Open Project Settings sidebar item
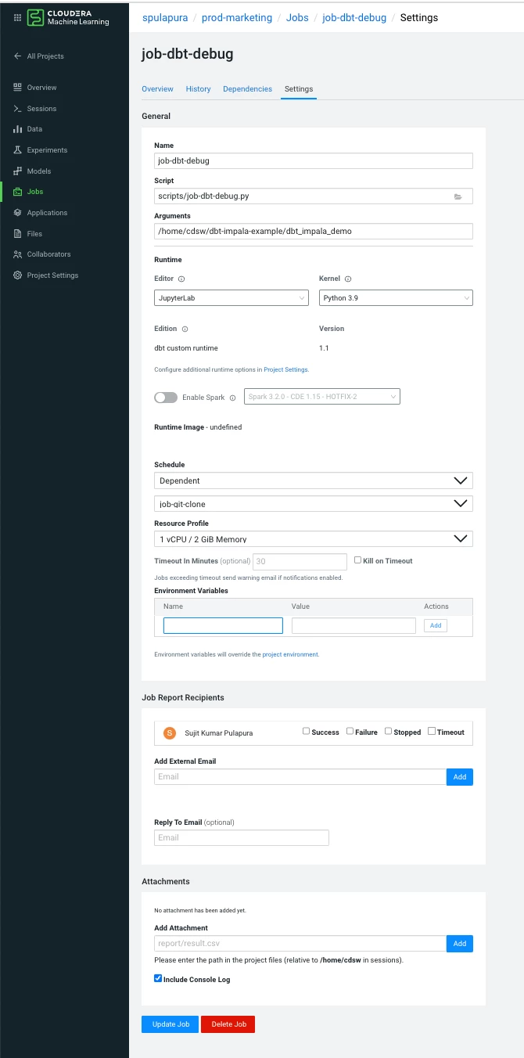Image resolution: width=524 pixels, height=1058 pixels. [52, 275]
